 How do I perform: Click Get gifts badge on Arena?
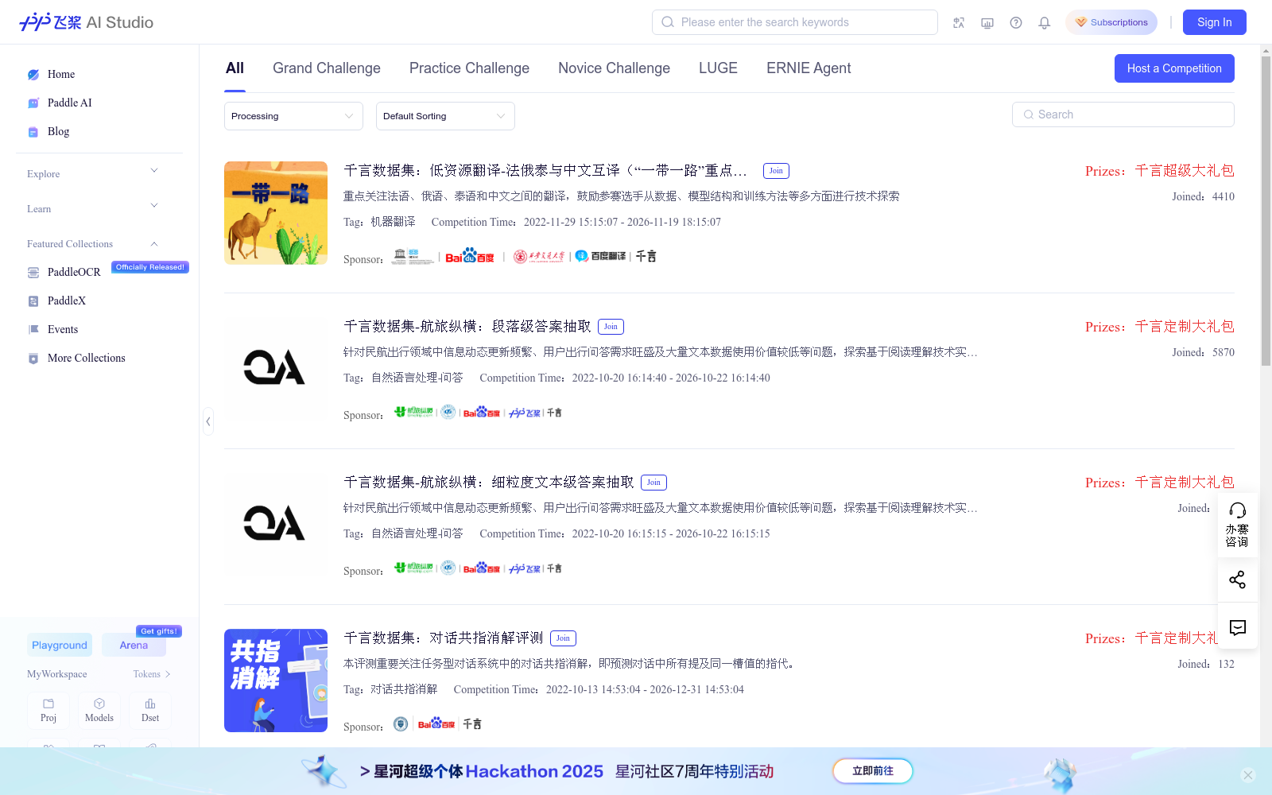pyautogui.click(x=159, y=631)
